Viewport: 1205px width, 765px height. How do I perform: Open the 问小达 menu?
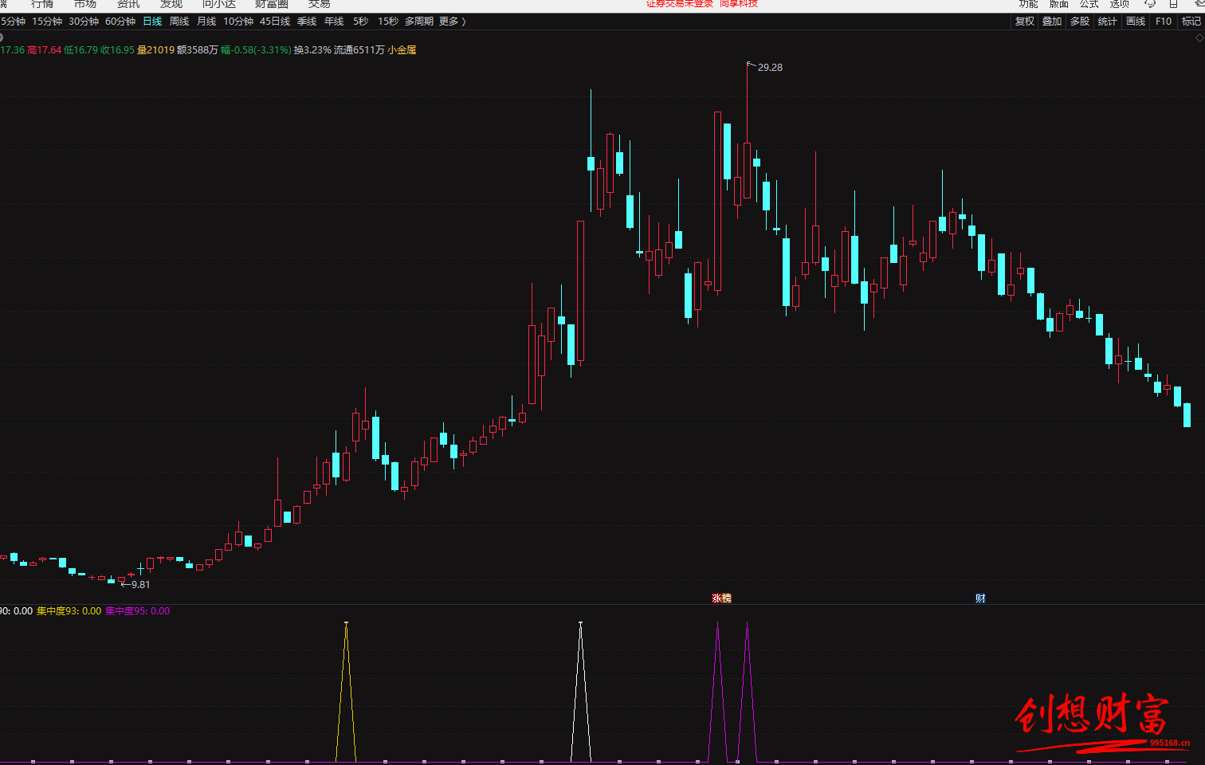pos(219,4)
